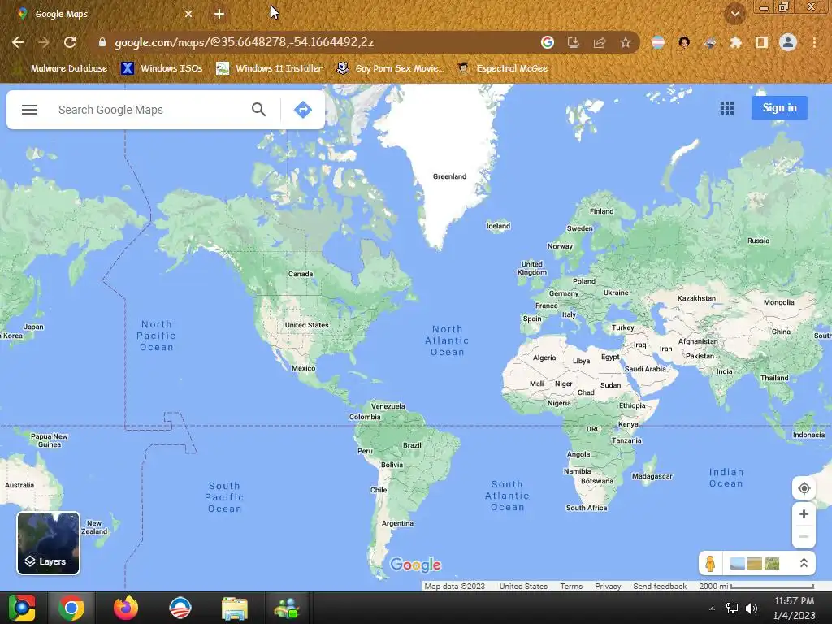Viewport: 832px width, 624px height.
Task: Show your location with the target icon
Action: (804, 488)
